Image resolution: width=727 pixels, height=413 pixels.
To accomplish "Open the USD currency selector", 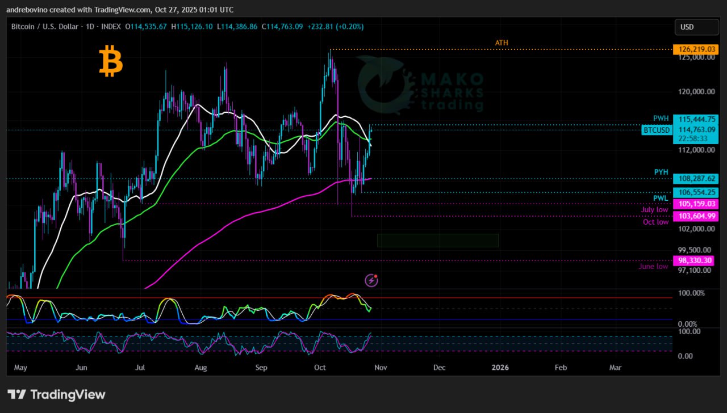I will coord(695,27).
